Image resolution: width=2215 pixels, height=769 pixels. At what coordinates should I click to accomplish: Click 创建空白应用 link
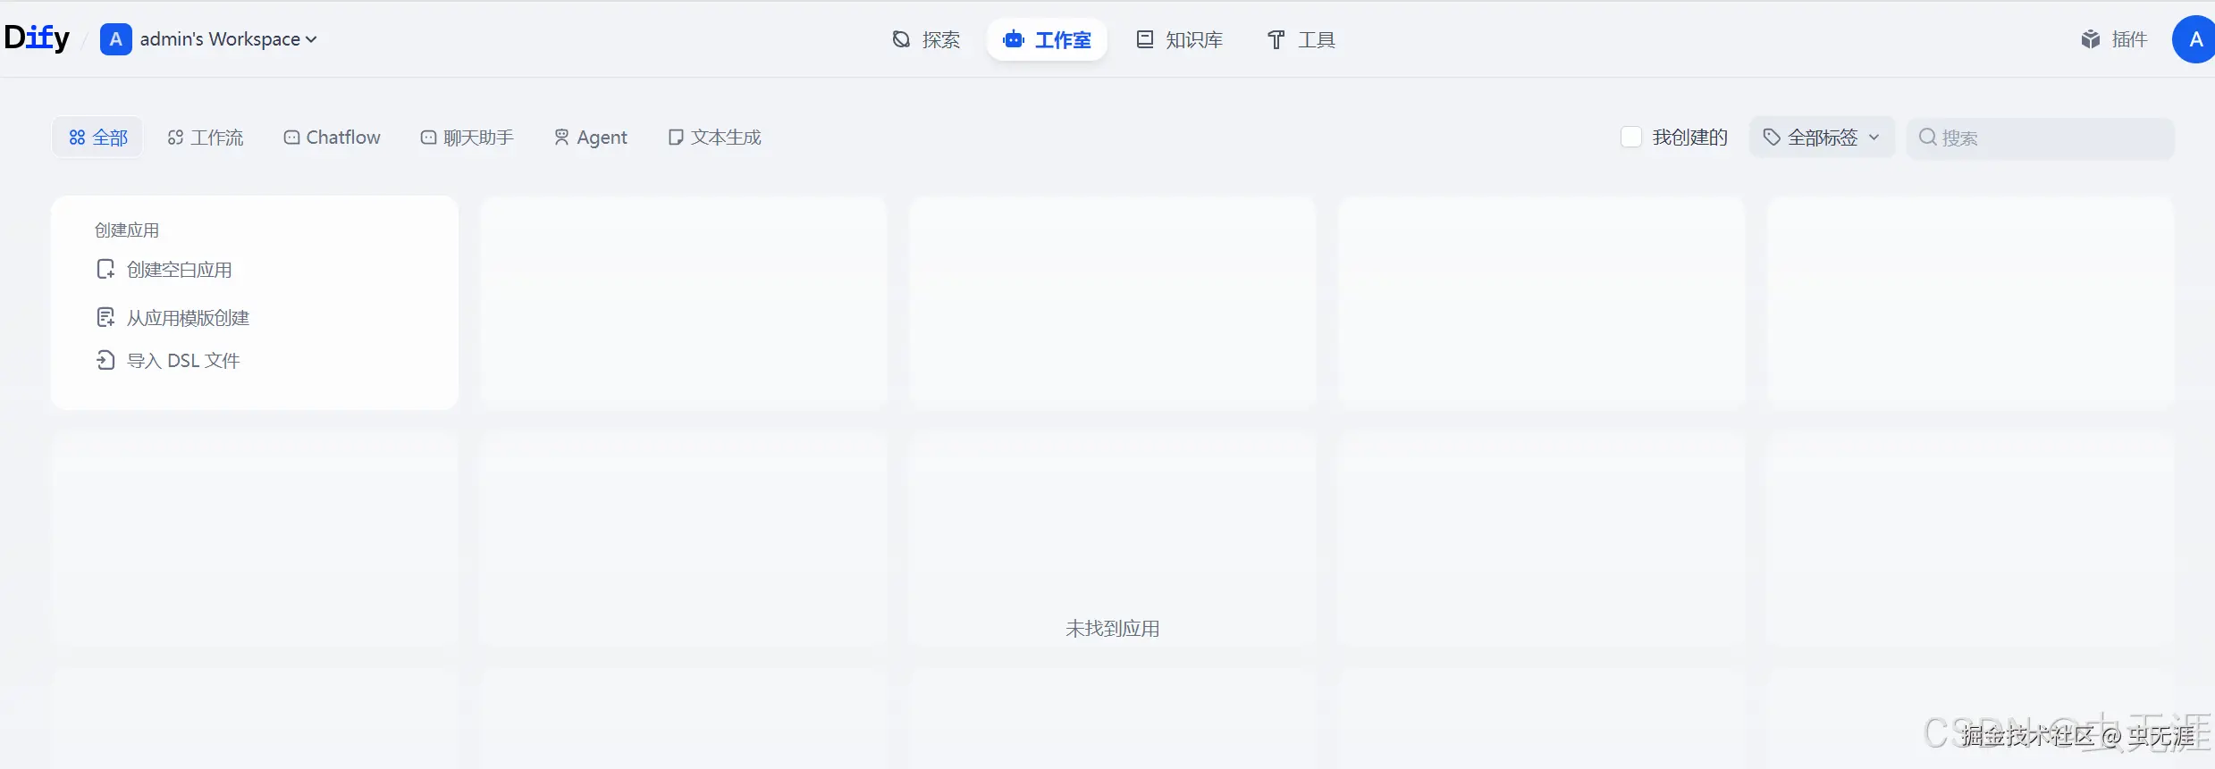[x=179, y=270]
